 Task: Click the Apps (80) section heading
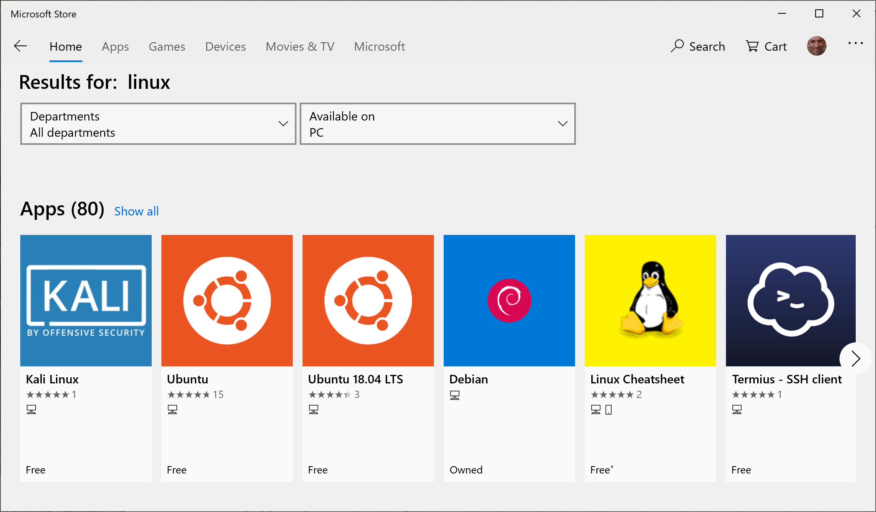click(62, 209)
